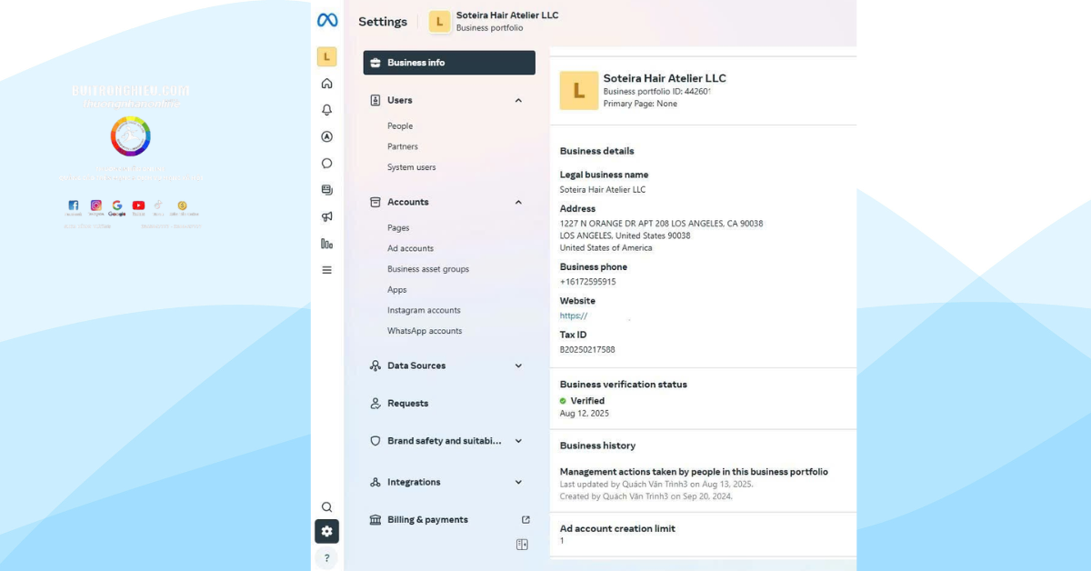Collapse the Accounts section chevron

518,202
